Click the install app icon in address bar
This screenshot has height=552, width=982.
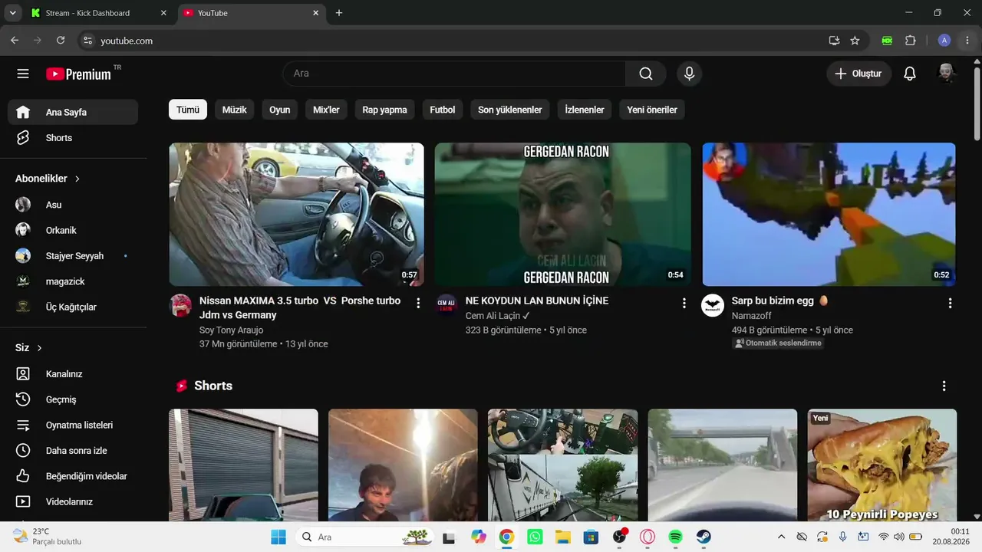(x=834, y=41)
